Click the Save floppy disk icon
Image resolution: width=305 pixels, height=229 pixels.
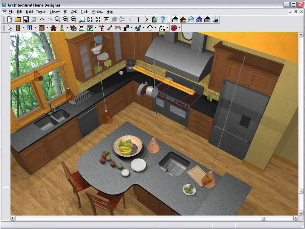(x=26, y=19)
